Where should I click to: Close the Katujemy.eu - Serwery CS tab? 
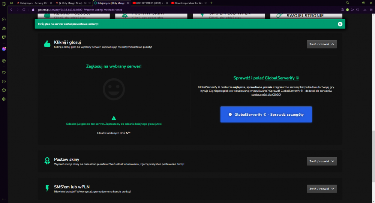[x=51, y=3]
